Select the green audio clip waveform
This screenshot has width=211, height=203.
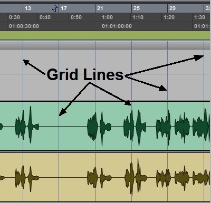click(x=105, y=126)
